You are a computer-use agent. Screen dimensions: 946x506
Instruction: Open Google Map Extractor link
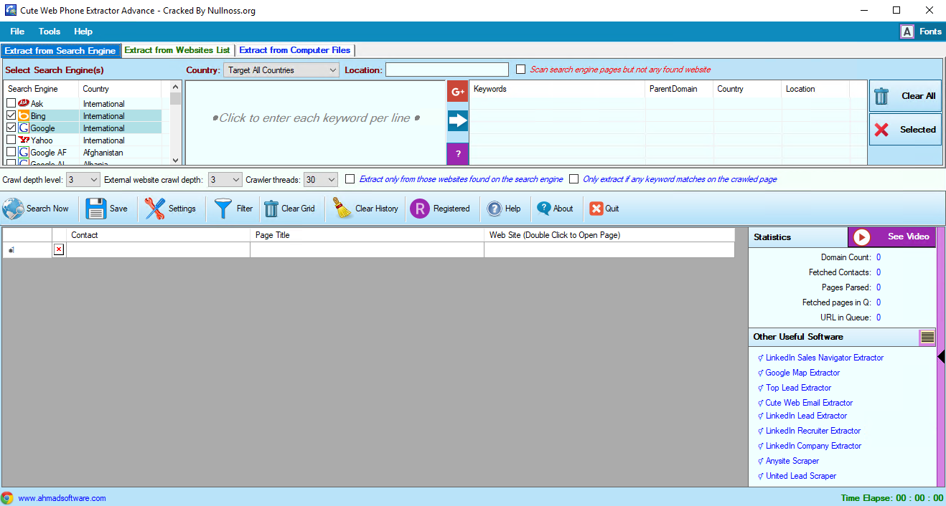point(802,373)
